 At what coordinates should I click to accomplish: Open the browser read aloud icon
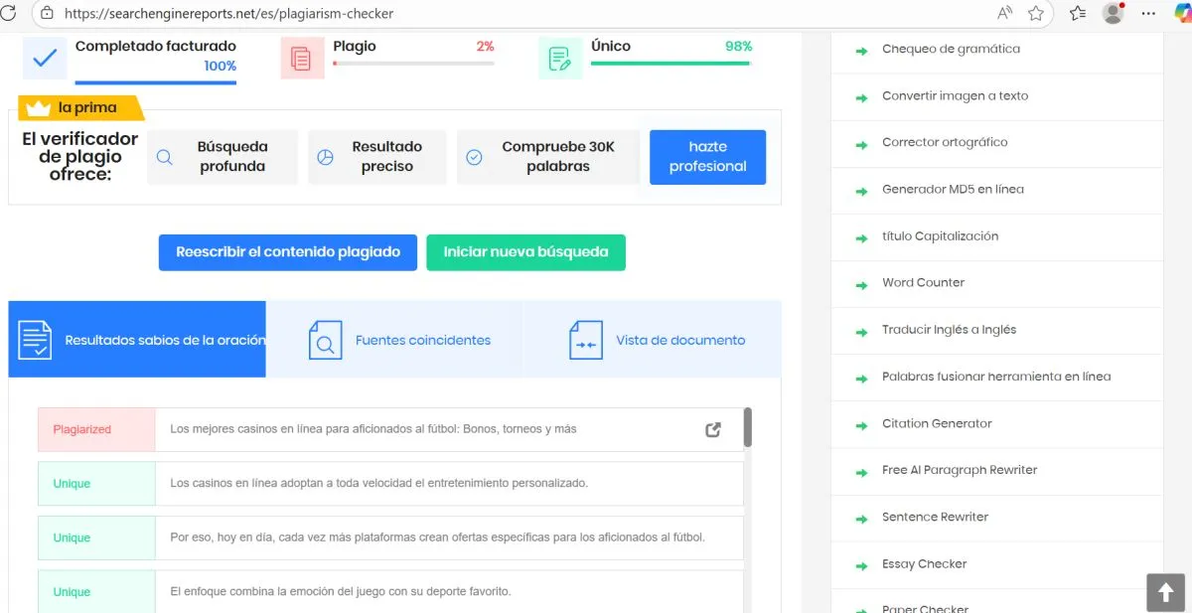1004,13
